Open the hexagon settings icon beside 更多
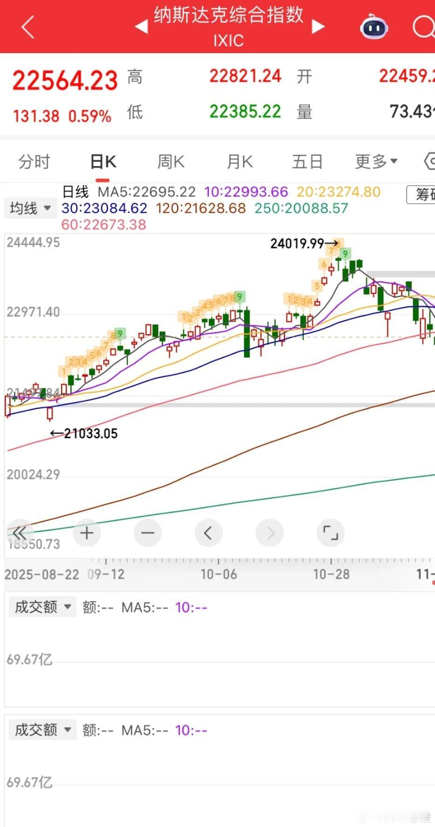435x827 pixels. coord(429,162)
